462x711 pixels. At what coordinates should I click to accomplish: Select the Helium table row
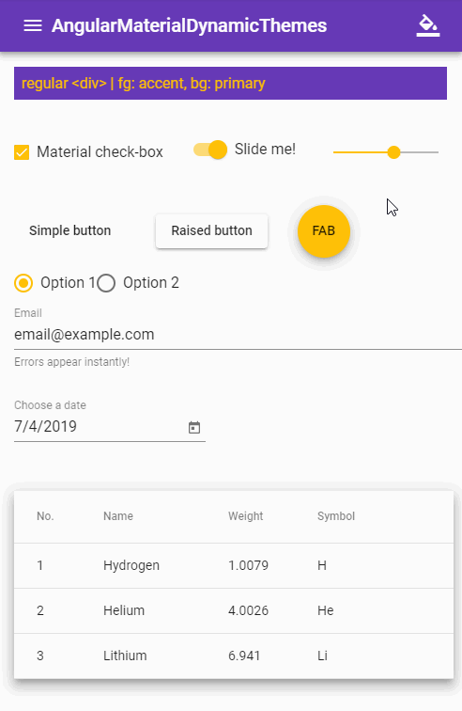click(234, 610)
